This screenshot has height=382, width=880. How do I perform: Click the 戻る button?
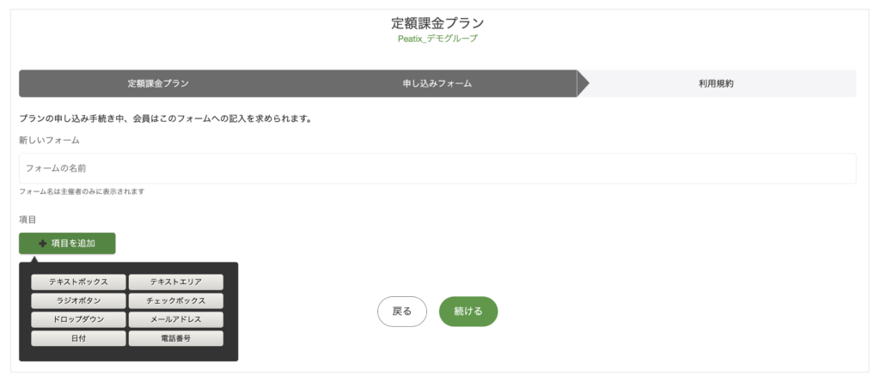(x=402, y=312)
